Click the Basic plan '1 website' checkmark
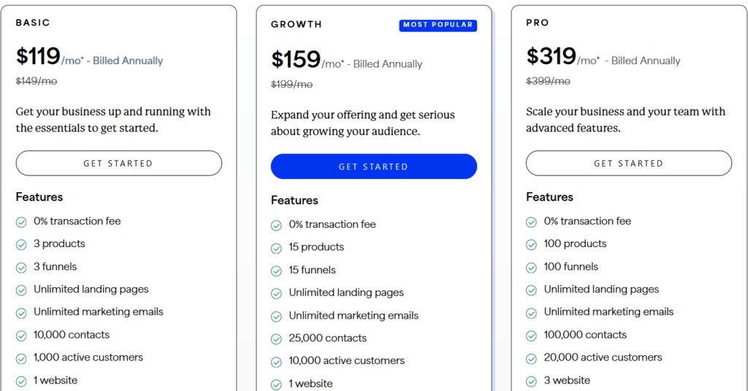Image resolution: width=748 pixels, height=391 pixels. point(21,381)
